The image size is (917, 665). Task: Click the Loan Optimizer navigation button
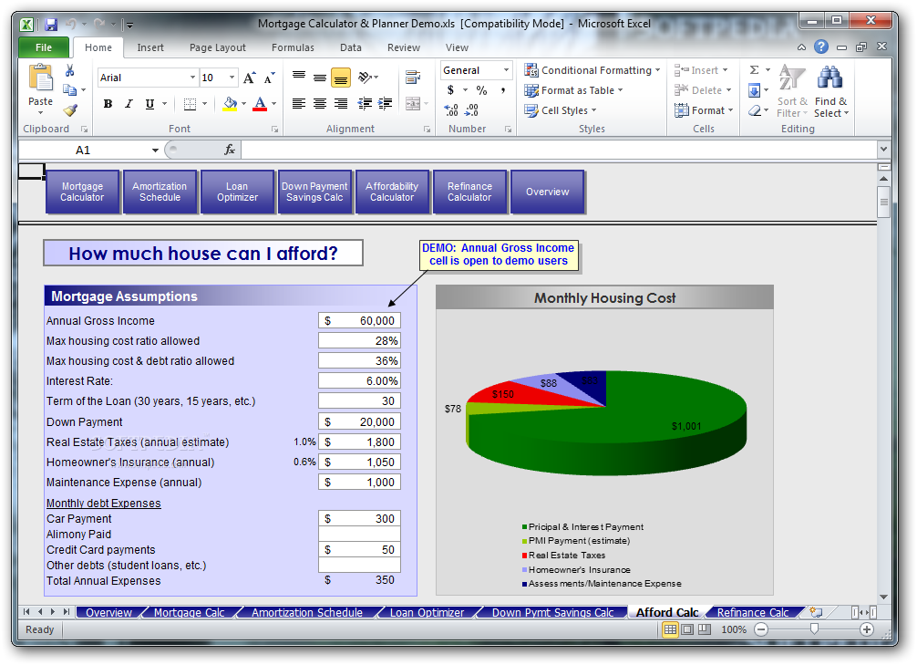pyautogui.click(x=237, y=192)
